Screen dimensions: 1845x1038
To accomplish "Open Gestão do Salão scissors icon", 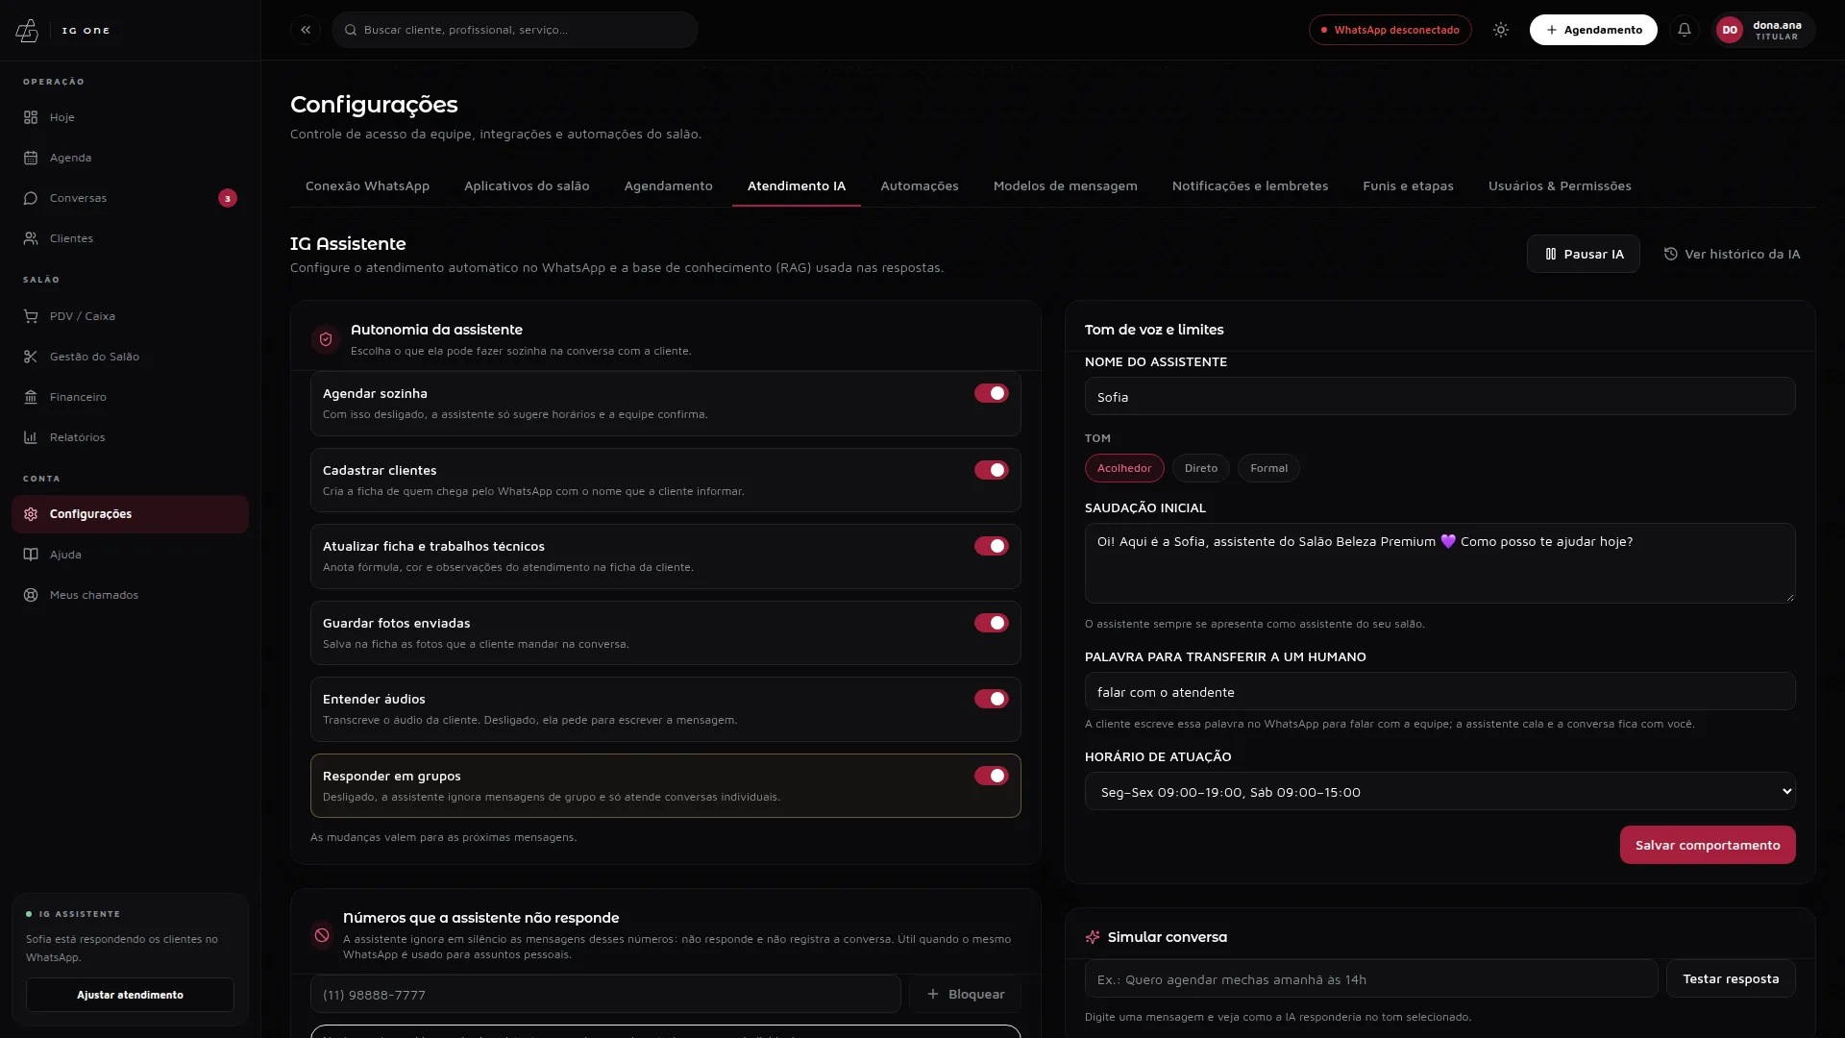I will tap(31, 357).
